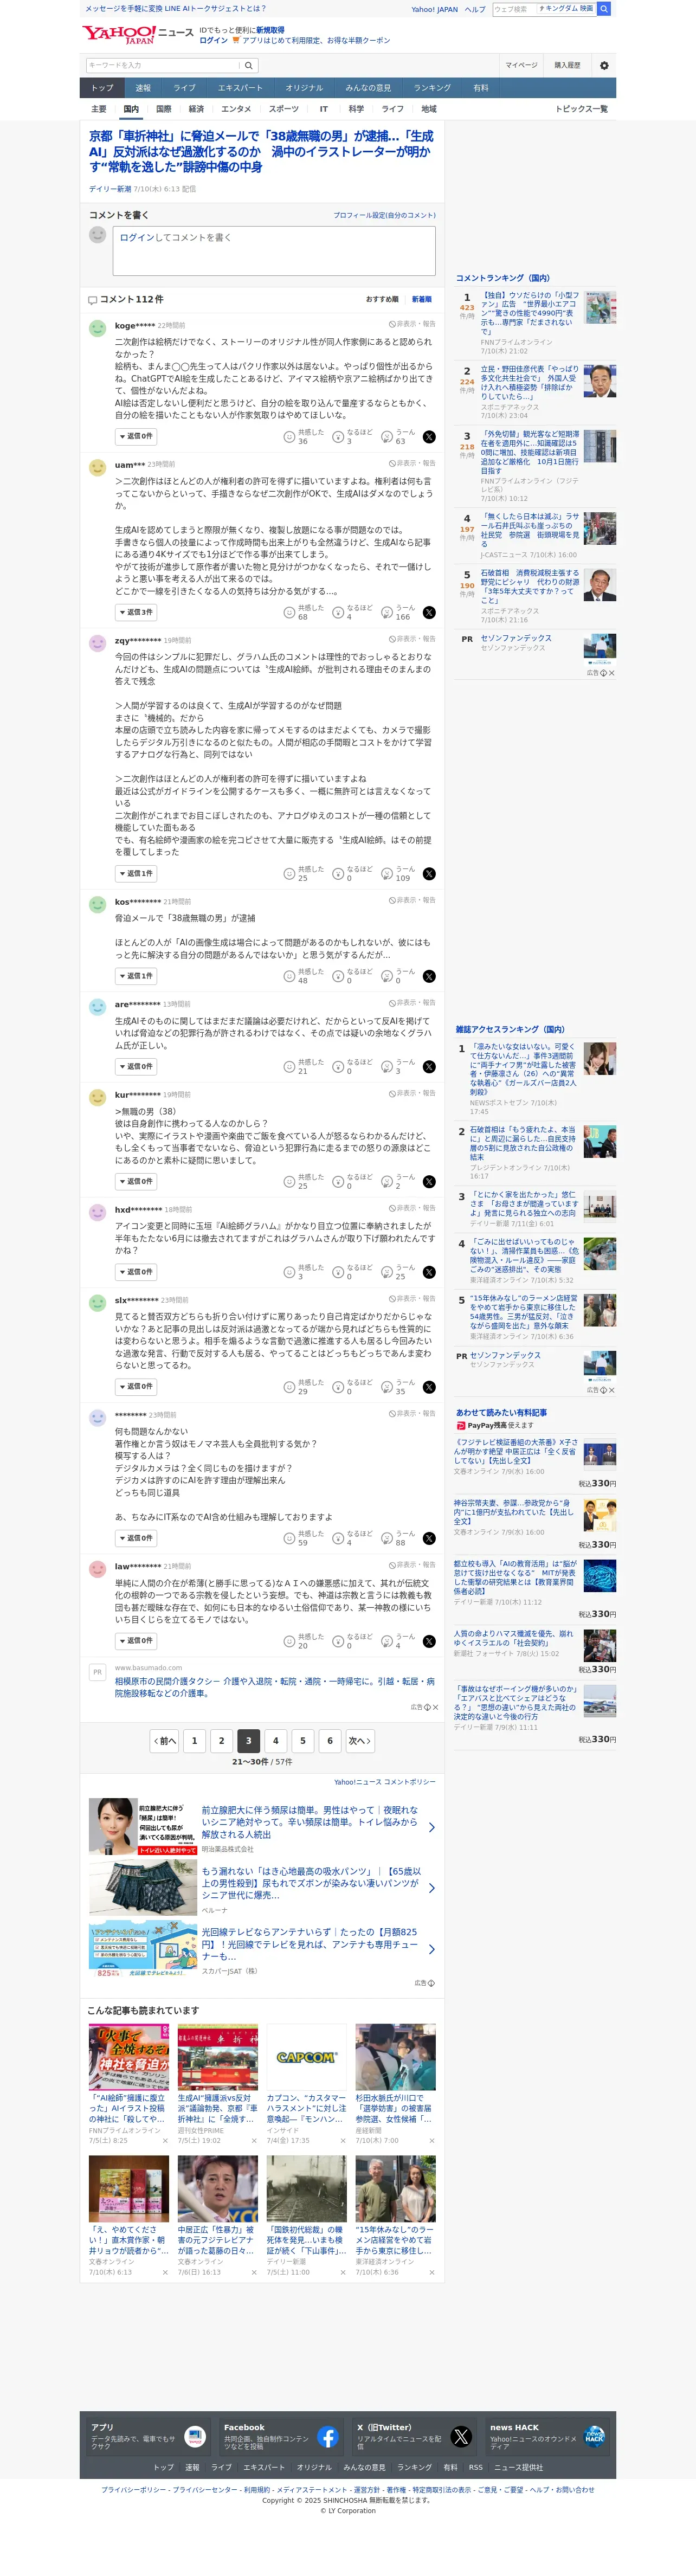Click the Yahoo! JAPAN News logo
The image size is (696, 2576).
coord(137,35)
